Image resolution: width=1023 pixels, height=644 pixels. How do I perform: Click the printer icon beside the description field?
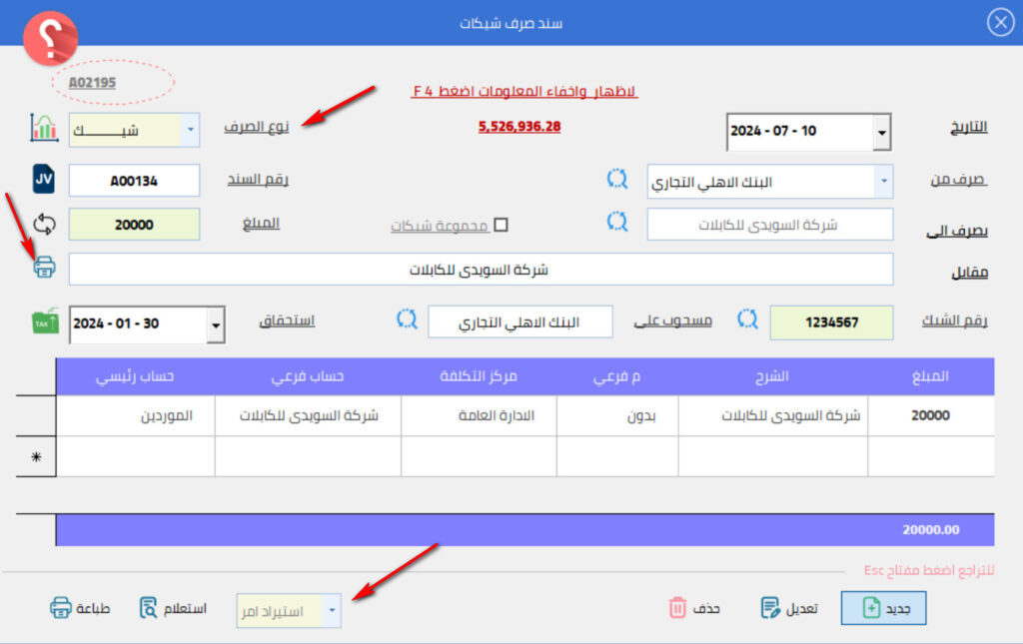[45, 267]
